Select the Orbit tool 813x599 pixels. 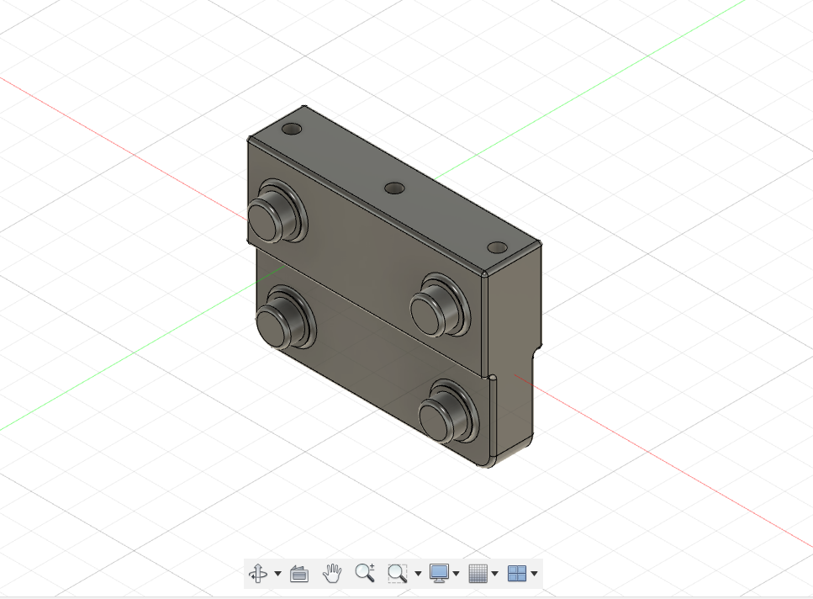pyautogui.click(x=260, y=574)
